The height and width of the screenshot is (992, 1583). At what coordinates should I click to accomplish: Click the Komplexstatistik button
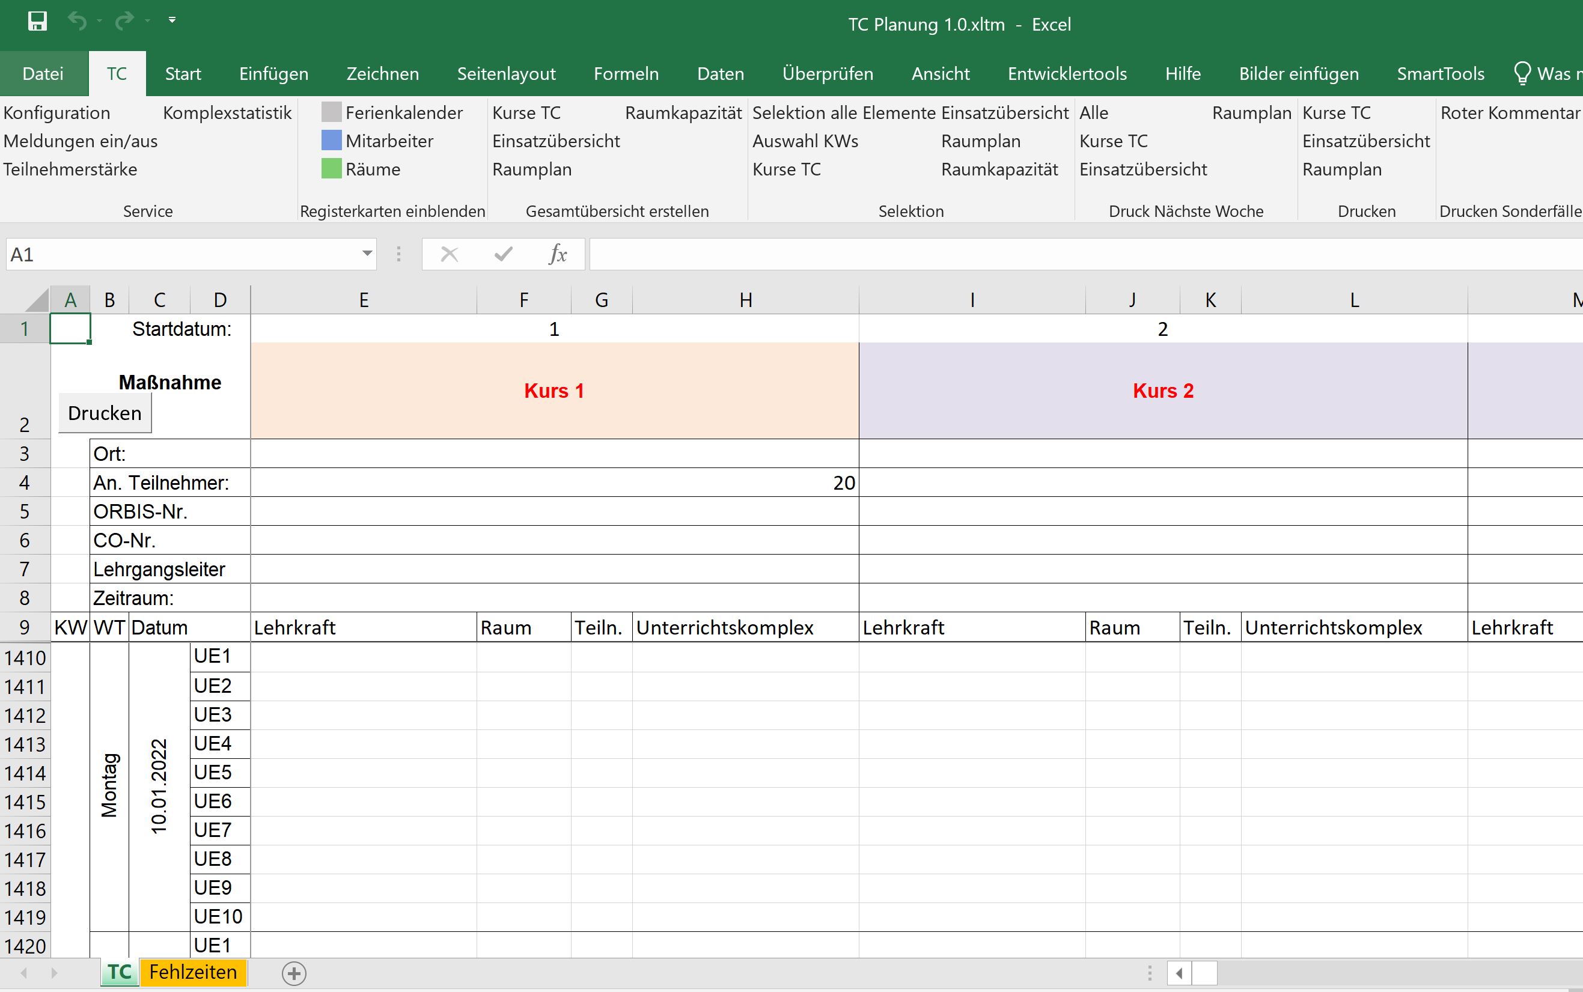227,113
